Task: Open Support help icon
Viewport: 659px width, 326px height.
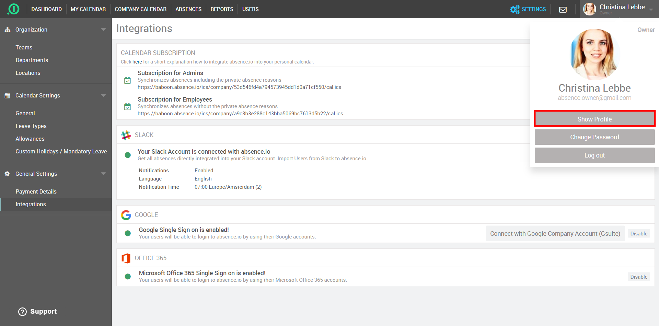Action: click(x=22, y=312)
